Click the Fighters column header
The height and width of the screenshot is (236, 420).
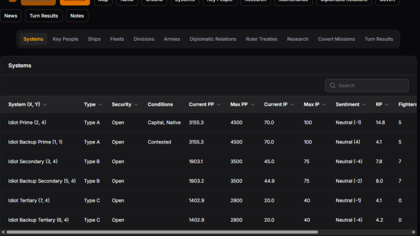point(408,105)
